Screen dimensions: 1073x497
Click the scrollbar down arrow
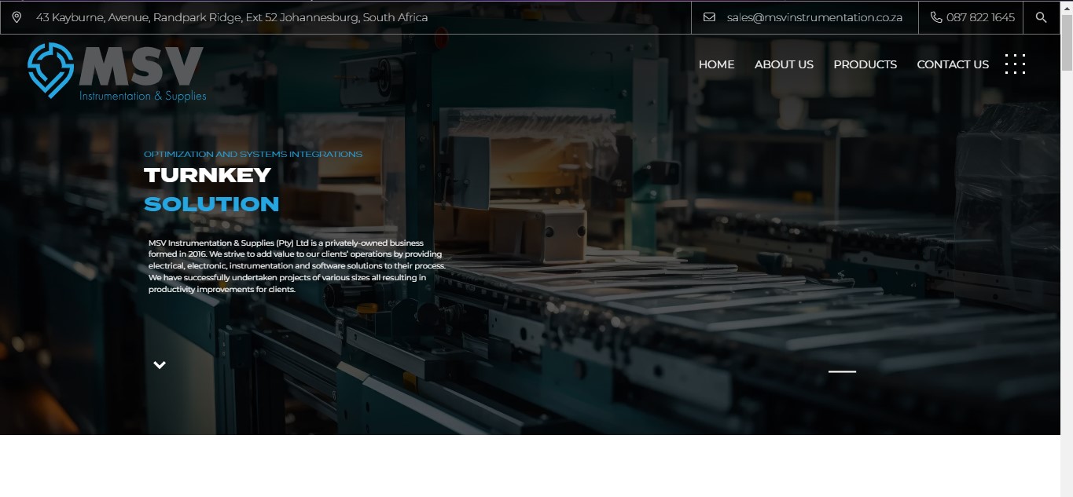pyautogui.click(x=1067, y=491)
